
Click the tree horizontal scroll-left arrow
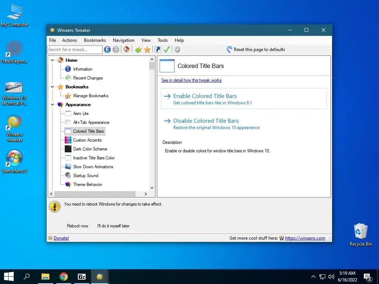click(x=51, y=194)
